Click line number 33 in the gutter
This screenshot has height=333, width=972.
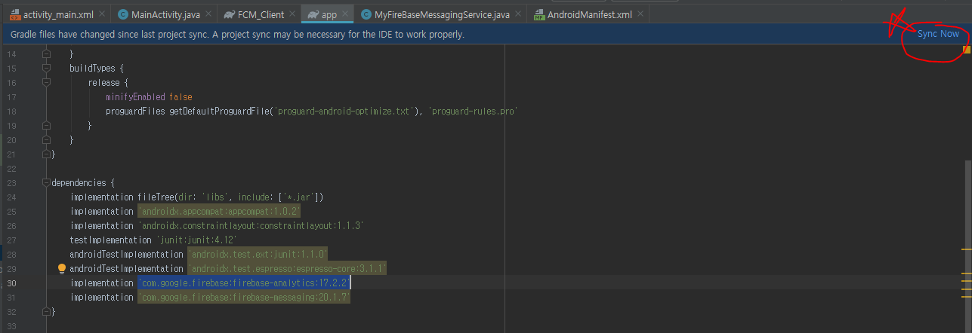coord(11,326)
